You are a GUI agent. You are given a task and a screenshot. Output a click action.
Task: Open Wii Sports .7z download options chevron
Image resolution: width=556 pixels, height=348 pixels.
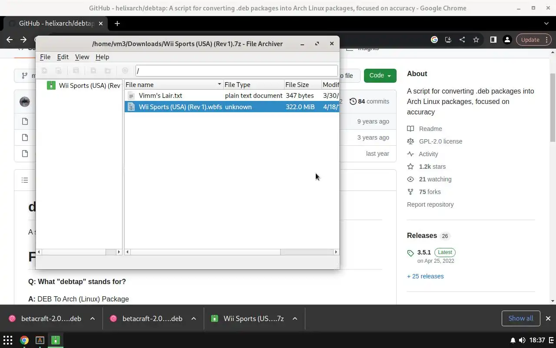click(295, 318)
